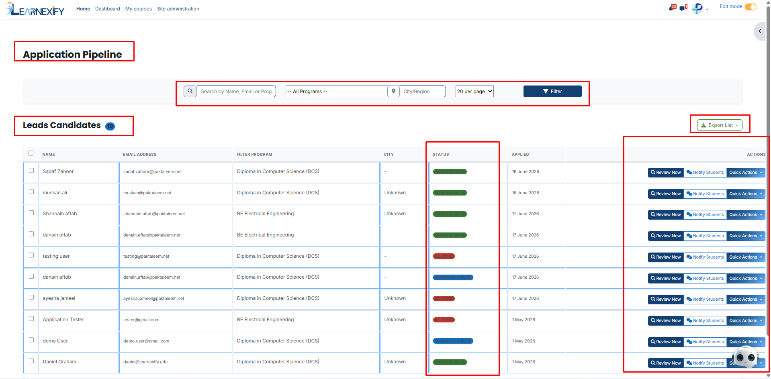This screenshot has height=379, width=771.
Task: Click Notify Students for demo User
Action: pyautogui.click(x=705, y=342)
